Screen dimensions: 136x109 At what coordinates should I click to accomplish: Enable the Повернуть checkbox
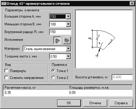point(6,71)
